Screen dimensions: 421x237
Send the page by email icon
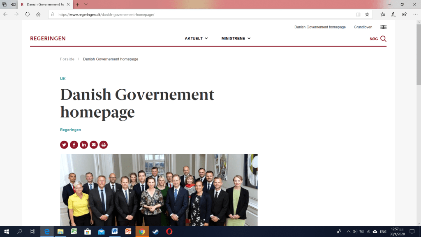coord(94,145)
